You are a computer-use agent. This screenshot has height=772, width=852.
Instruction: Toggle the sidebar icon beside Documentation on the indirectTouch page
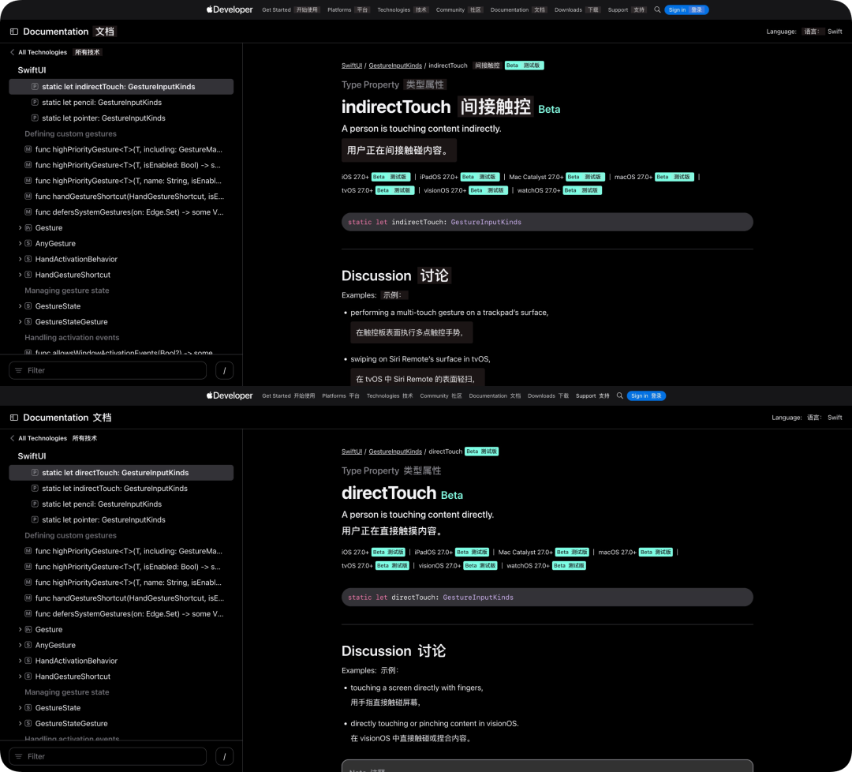point(14,32)
